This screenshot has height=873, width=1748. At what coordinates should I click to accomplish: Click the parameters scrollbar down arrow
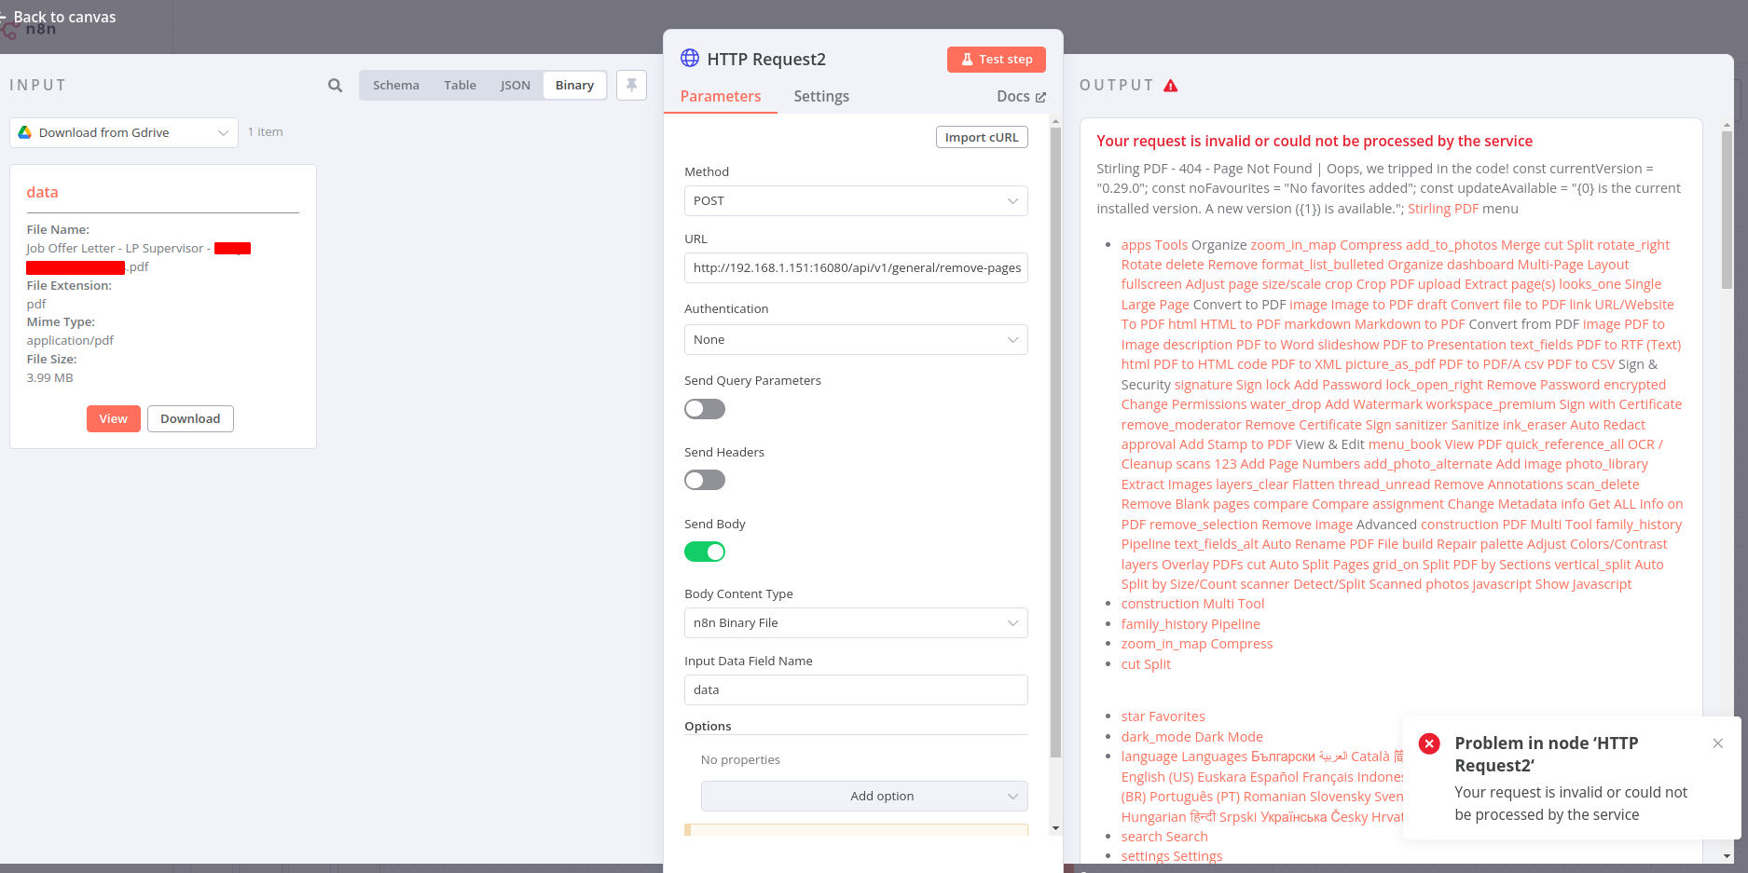click(x=1055, y=827)
